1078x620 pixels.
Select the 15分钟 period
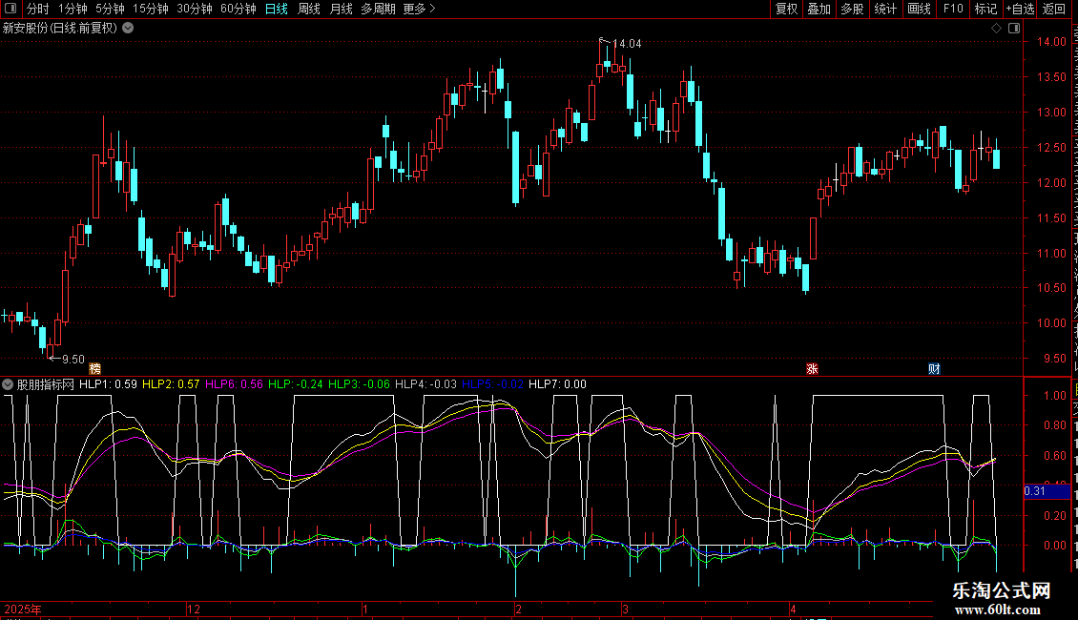pyautogui.click(x=151, y=9)
